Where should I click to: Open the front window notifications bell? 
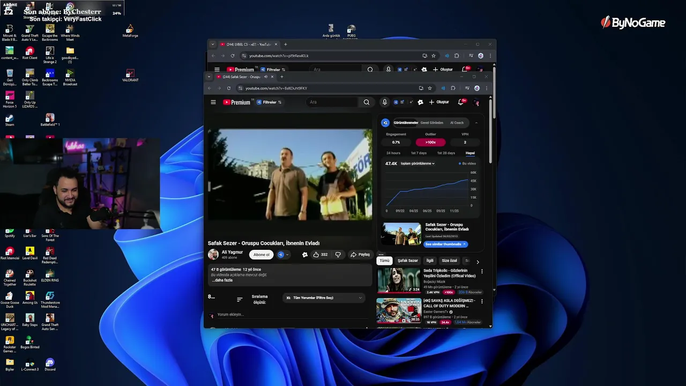[460, 102]
